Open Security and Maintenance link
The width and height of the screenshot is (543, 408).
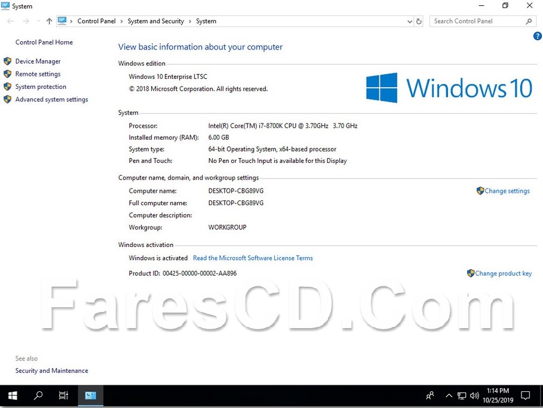coord(51,370)
